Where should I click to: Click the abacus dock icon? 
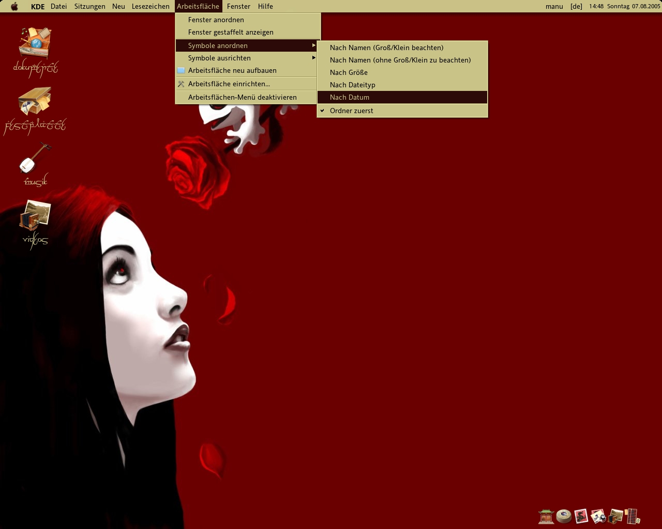633,516
